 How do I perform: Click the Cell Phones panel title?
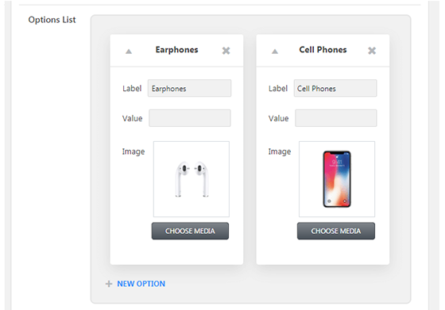pos(323,50)
